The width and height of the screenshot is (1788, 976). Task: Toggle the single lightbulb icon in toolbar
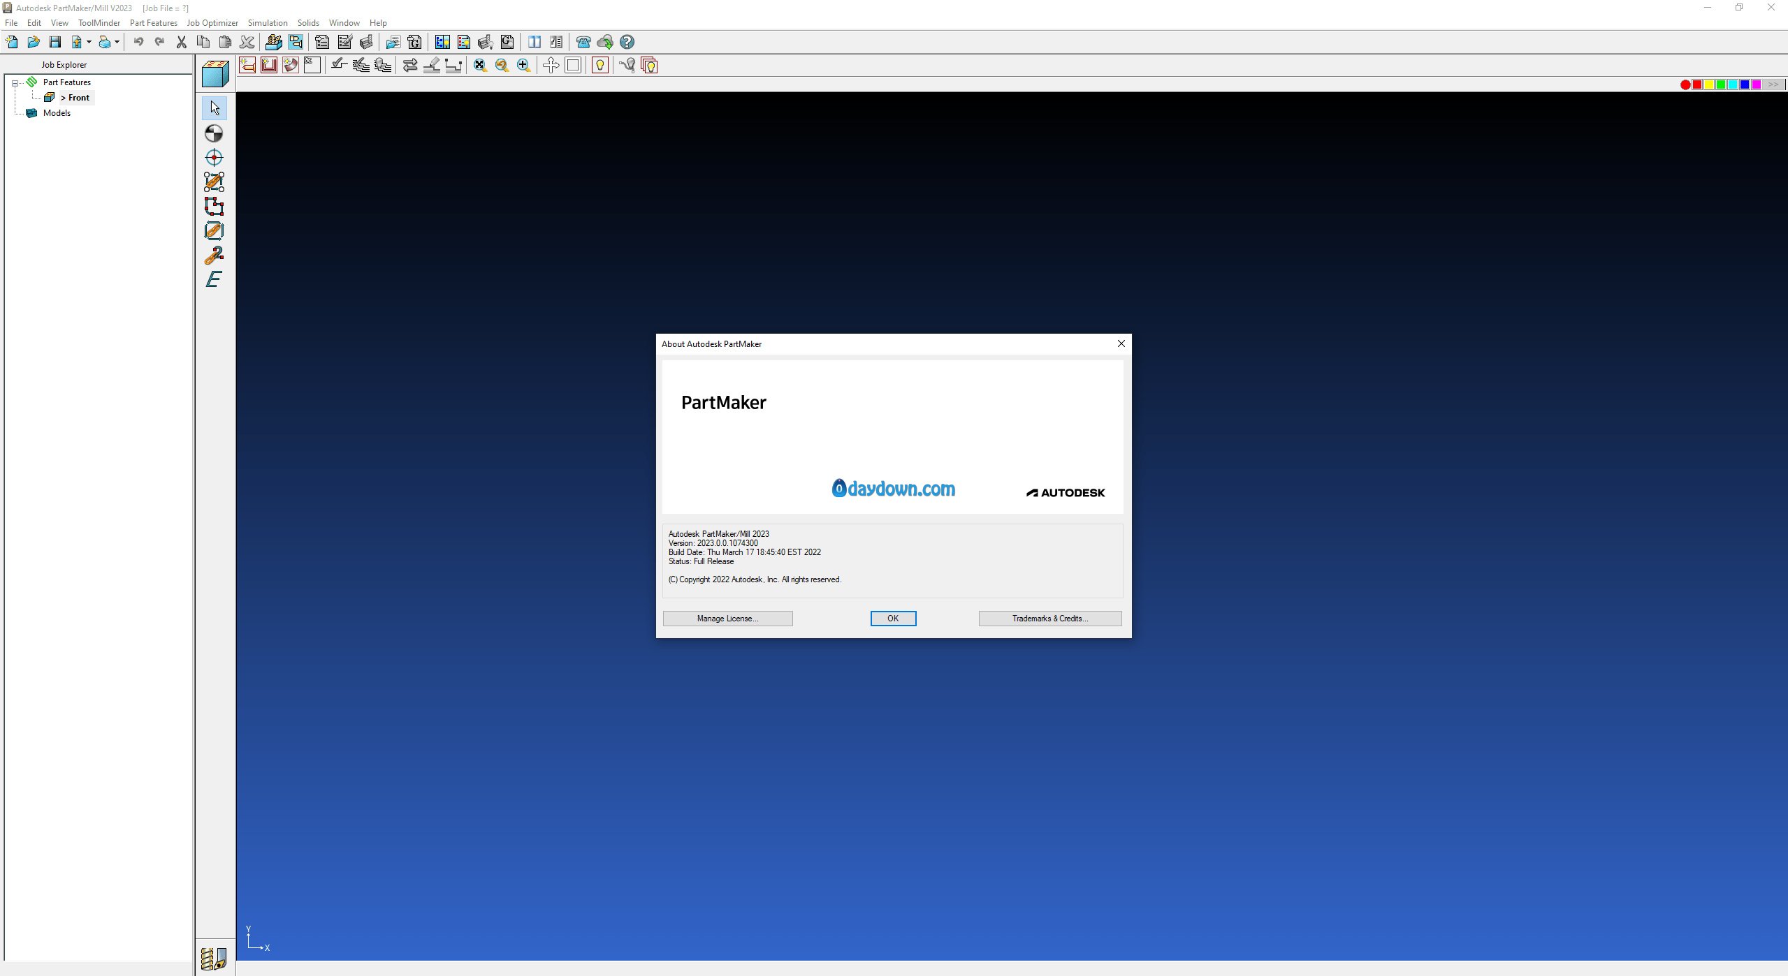coord(599,66)
